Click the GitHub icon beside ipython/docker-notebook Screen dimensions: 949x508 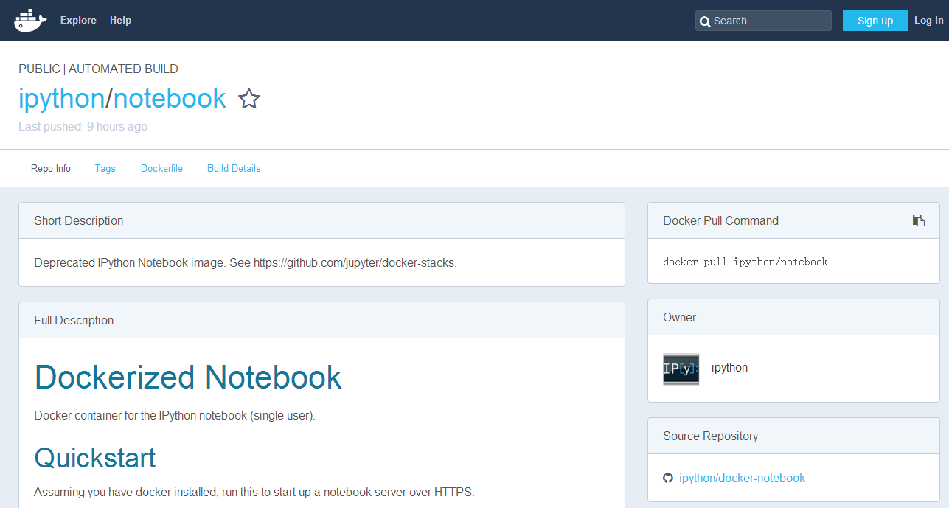pos(668,478)
